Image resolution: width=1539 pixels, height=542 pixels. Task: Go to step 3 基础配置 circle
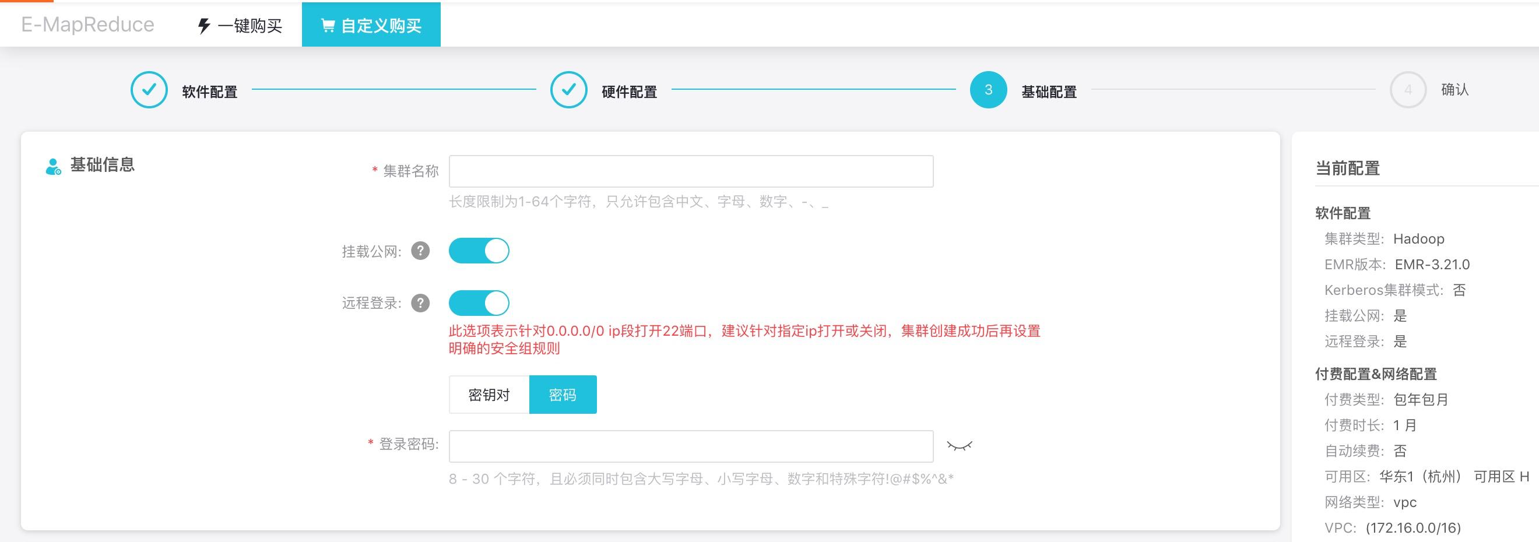[989, 89]
